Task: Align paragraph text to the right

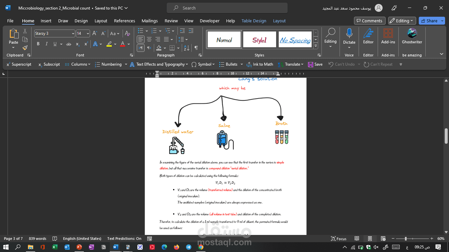Action: pos(158,39)
